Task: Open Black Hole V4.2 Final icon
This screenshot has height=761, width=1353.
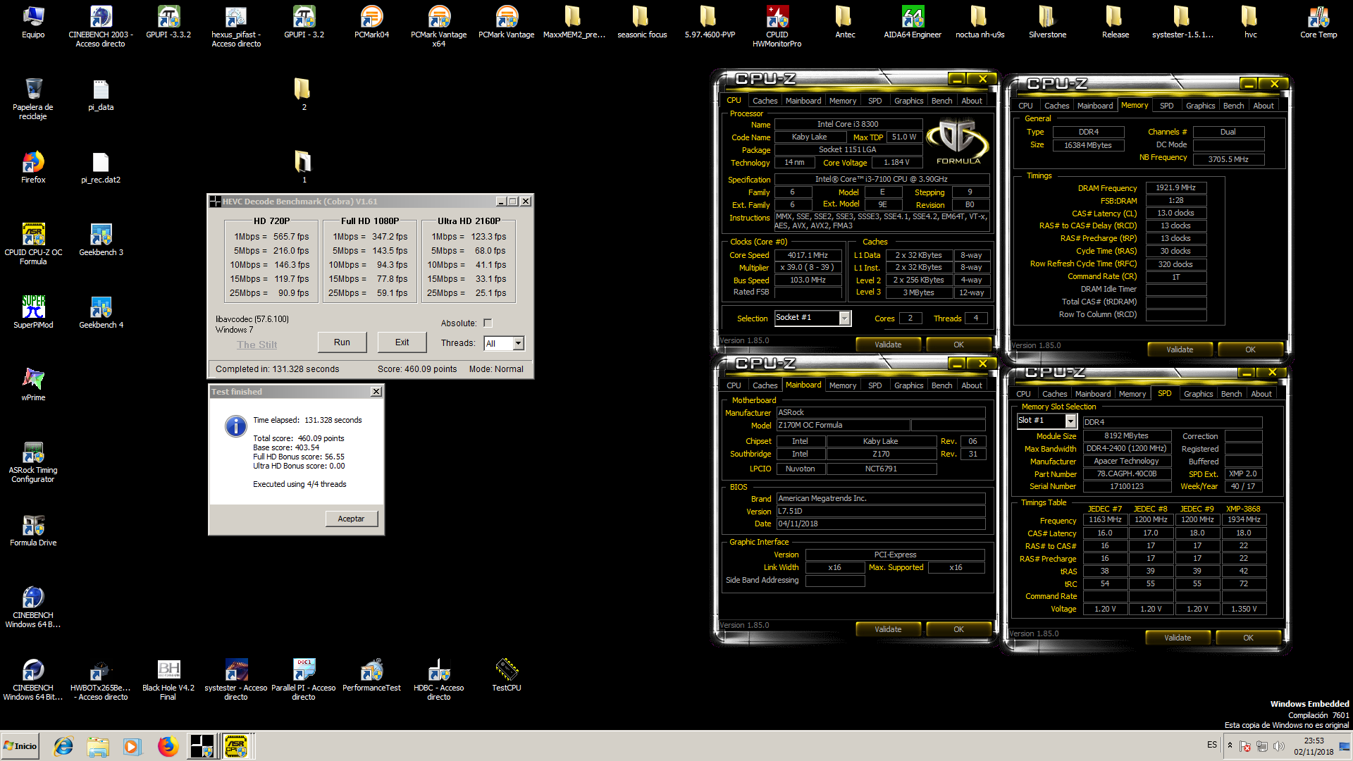Action: point(168,679)
